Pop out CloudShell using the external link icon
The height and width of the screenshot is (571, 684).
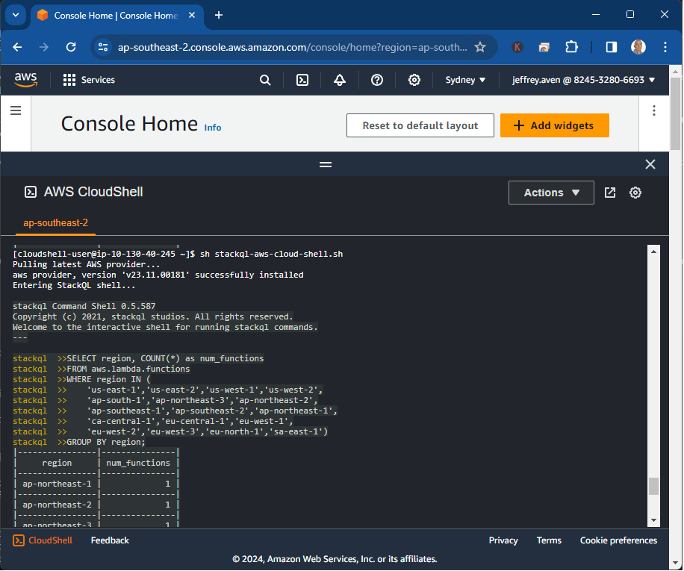[609, 192]
